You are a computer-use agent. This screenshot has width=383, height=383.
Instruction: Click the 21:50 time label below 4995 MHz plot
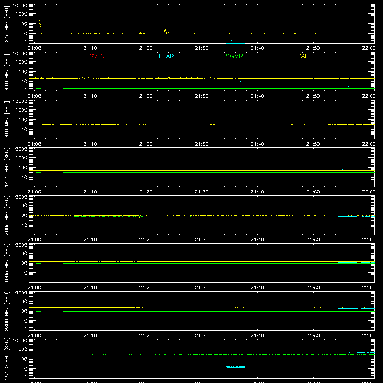(x=313, y=288)
